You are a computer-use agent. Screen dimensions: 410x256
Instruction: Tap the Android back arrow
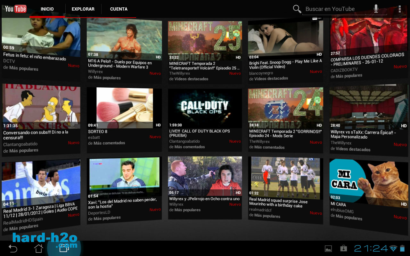tap(13, 248)
